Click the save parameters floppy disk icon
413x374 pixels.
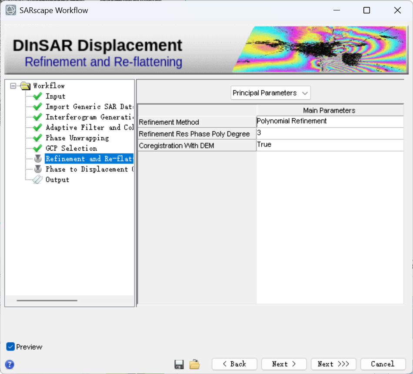point(179,364)
